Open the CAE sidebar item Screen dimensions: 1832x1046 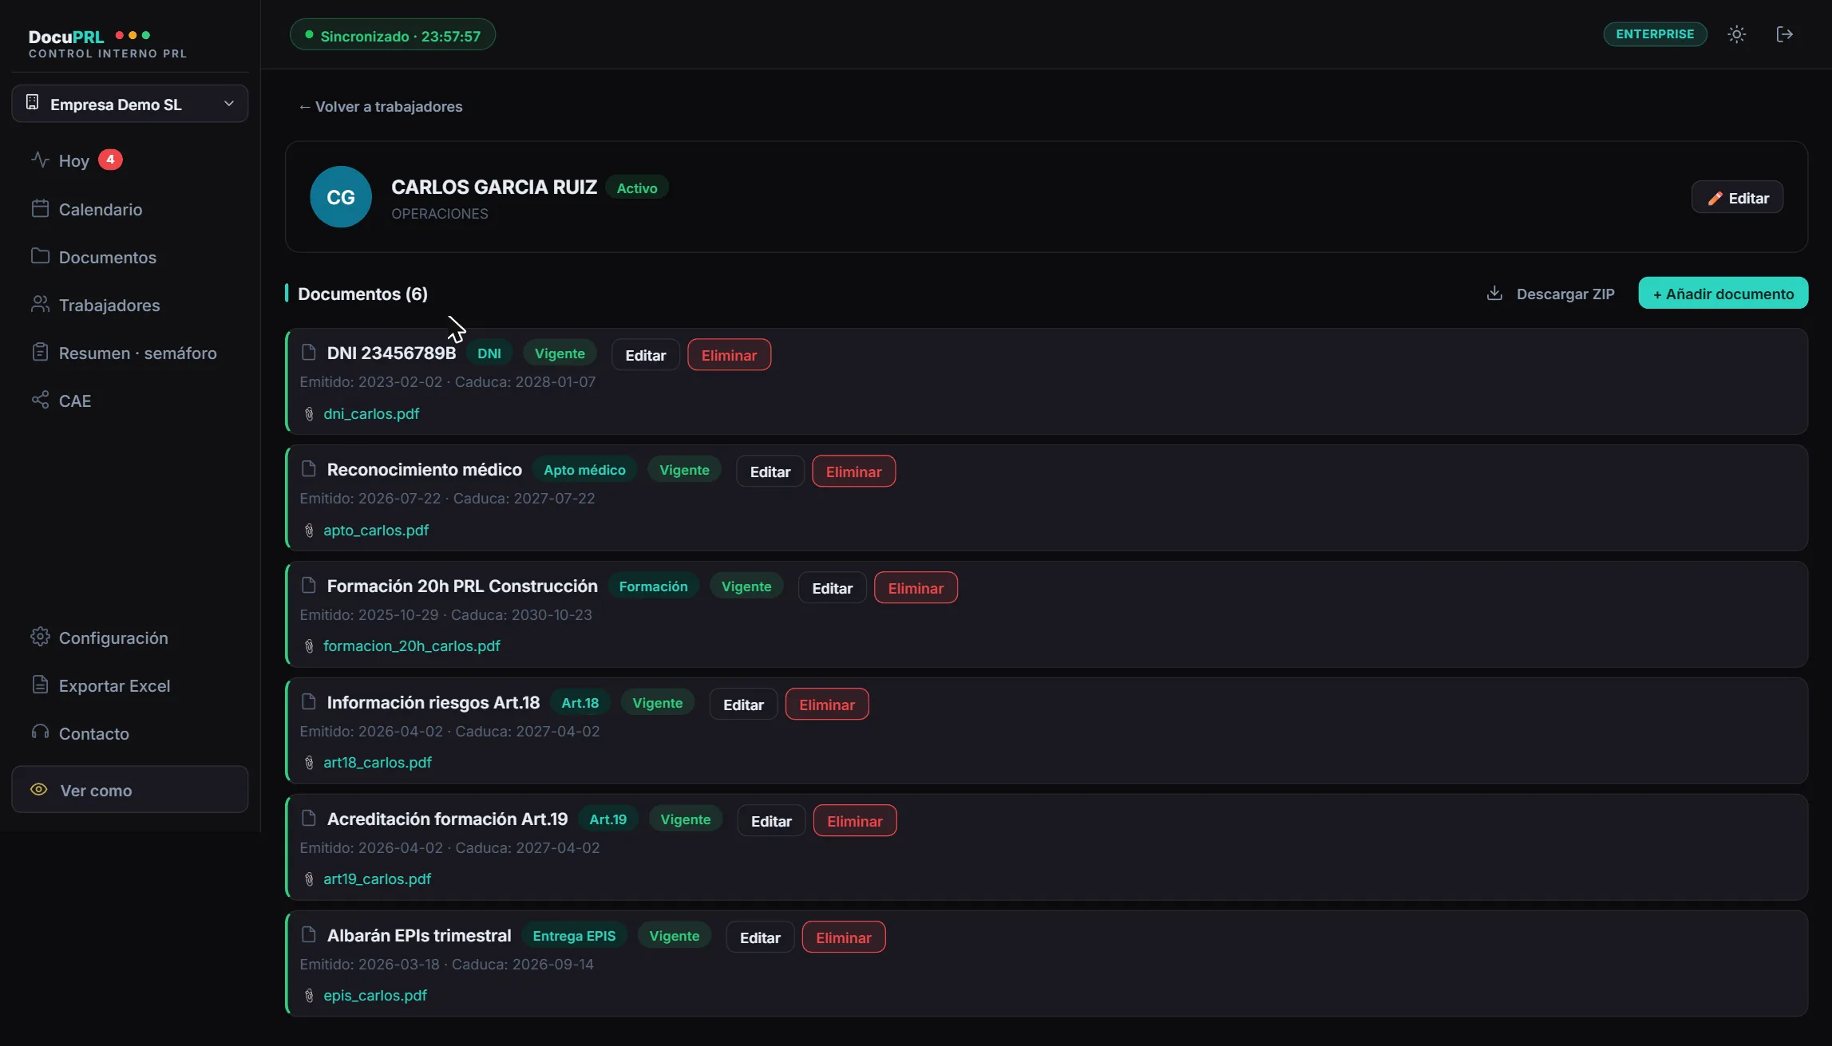[x=75, y=401]
